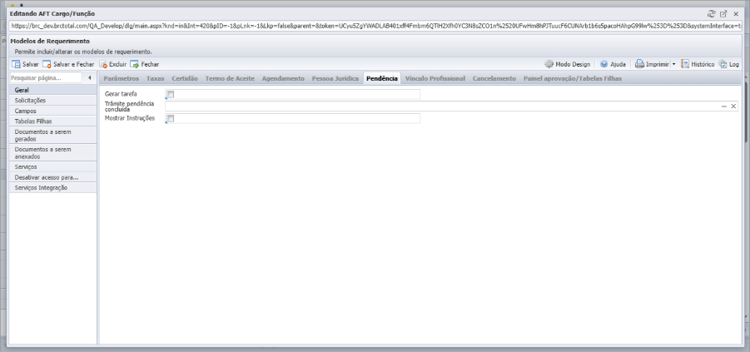Image resolution: width=750 pixels, height=352 pixels.
Task: Close the Editando AFT Cargo/Função dialog
Action: (736, 14)
